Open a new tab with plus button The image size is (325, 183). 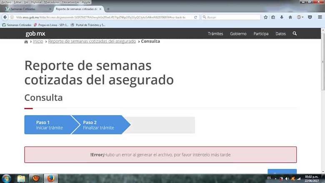108,9
